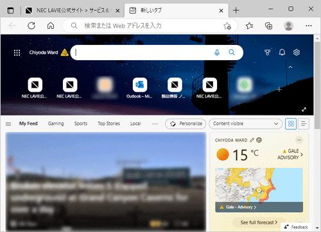Open See full forecast link

[259, 222]
